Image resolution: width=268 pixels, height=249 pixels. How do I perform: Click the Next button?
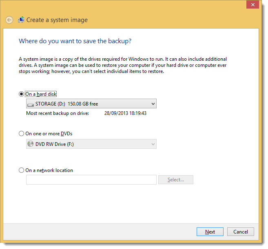point(210,232)
